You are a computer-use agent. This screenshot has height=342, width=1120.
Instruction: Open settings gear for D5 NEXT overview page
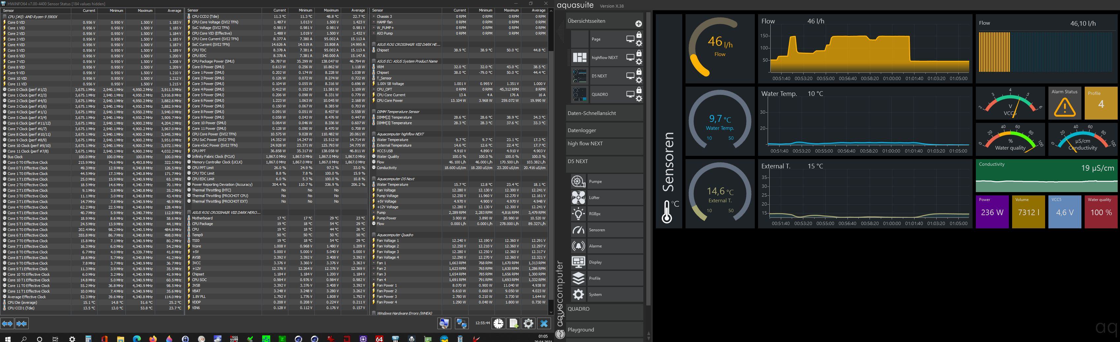pyautogui.click(x=639, y=80)
